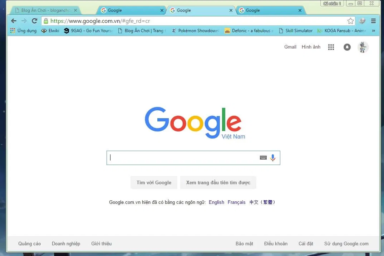Open Cài đặt in the footer

click(x=306, y=244)
